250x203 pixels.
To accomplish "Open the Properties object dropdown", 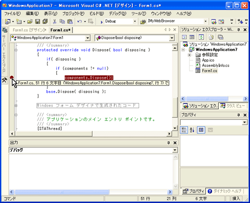I will tap(244, 122).
